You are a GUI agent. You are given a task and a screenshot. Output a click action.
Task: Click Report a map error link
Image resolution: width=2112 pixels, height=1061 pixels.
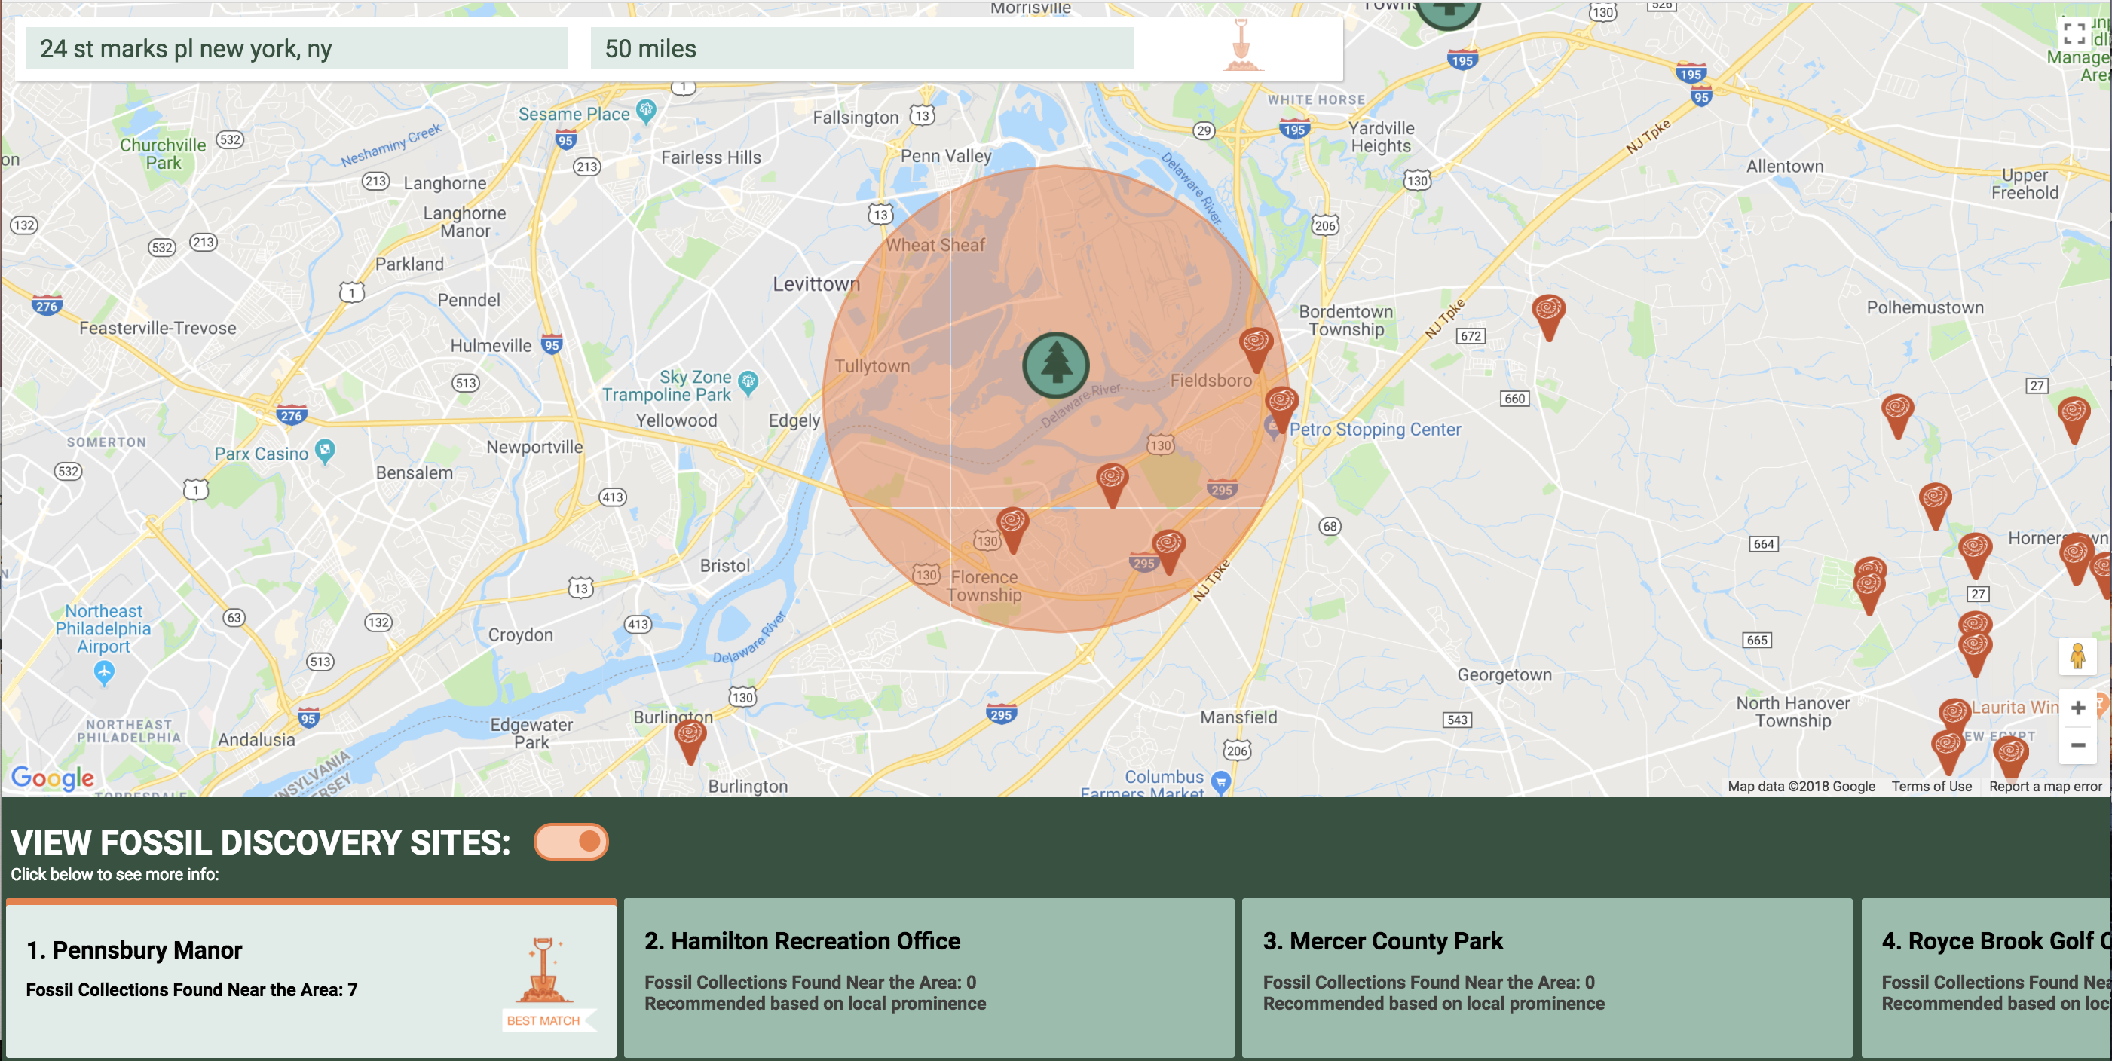tap(2045, 786)
